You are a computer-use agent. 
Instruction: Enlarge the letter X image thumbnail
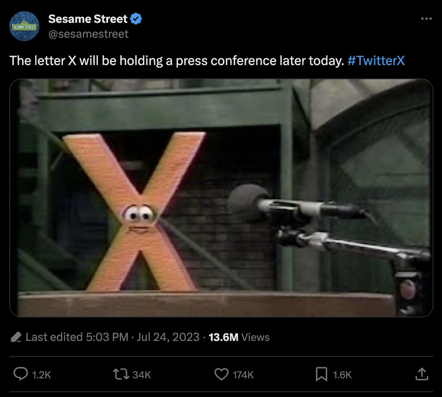(221, 198)
